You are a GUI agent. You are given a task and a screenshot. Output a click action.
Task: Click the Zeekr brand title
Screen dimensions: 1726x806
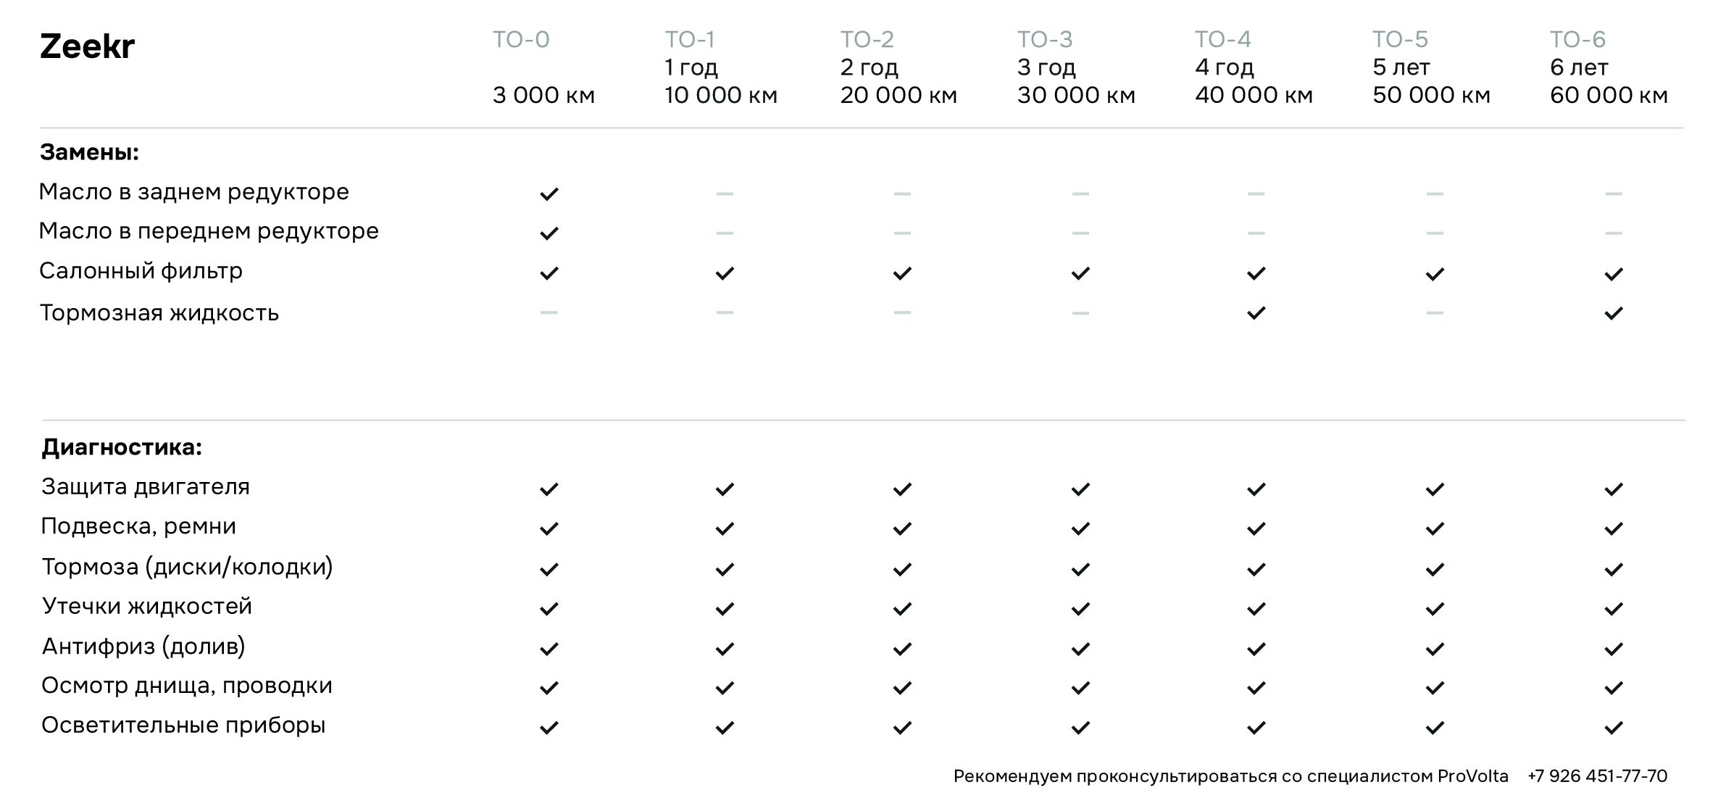[x=87, y=47]
